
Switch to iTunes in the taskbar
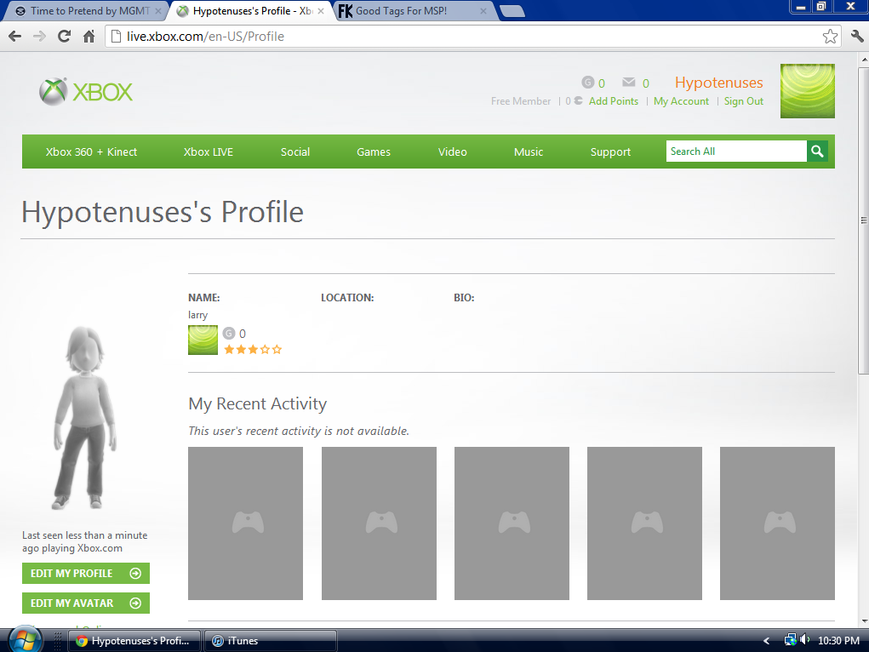coord(271,641)
